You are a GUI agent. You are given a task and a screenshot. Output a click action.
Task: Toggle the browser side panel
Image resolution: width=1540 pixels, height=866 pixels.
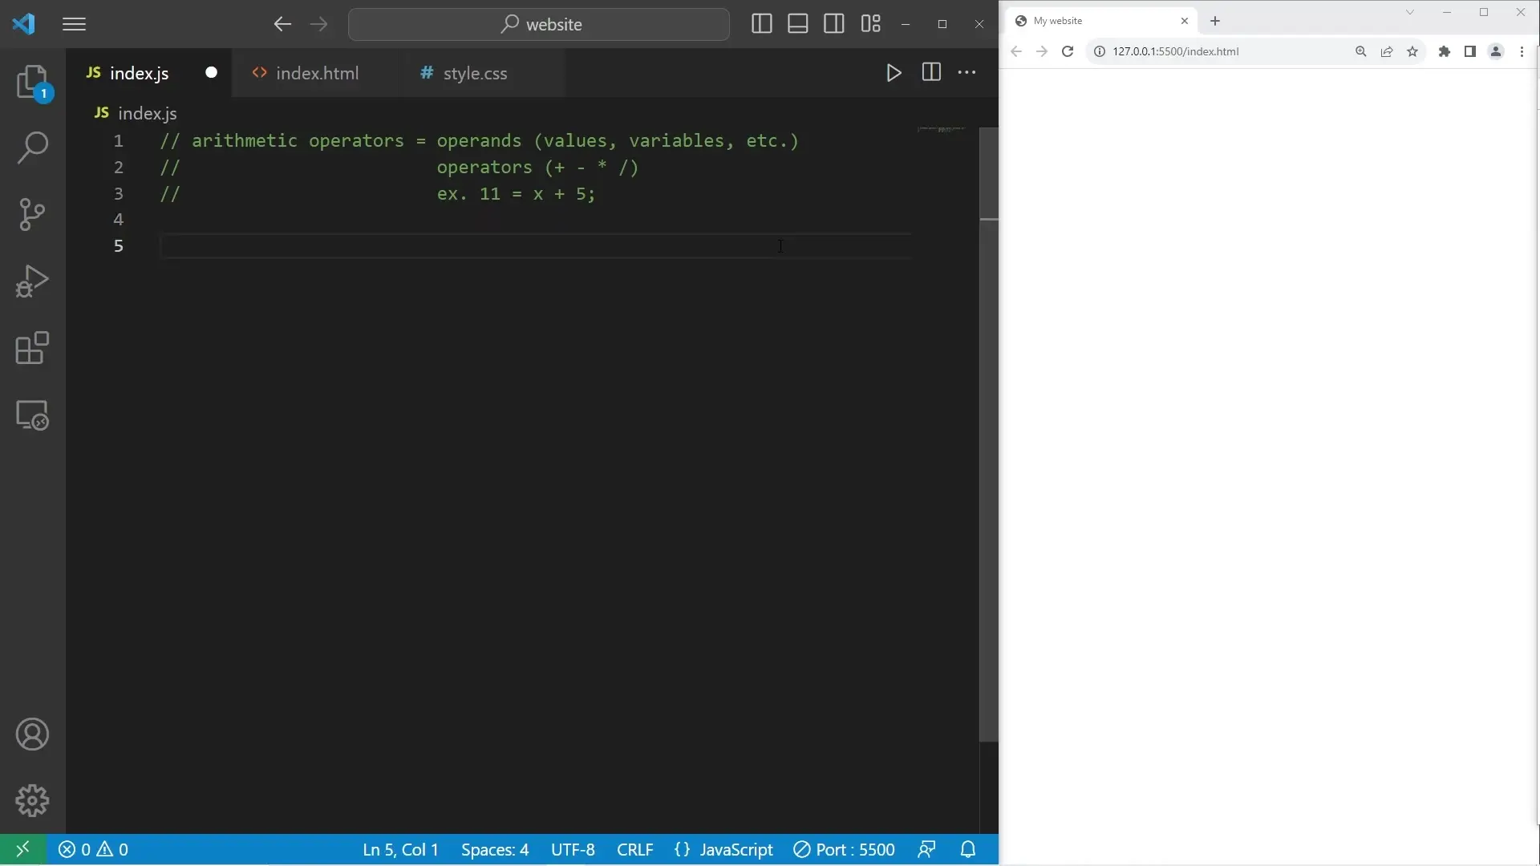[x=1470, y=51]
